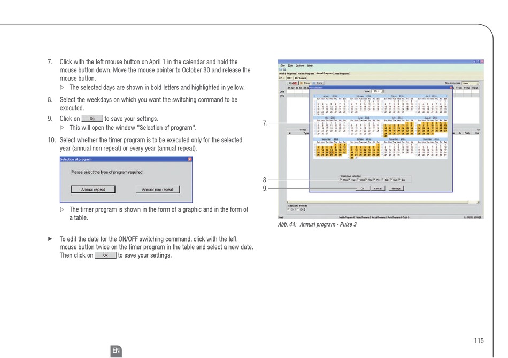This screenshot has width=508, height=358.
Task: Click the page number 115
Action: [479, 340]
